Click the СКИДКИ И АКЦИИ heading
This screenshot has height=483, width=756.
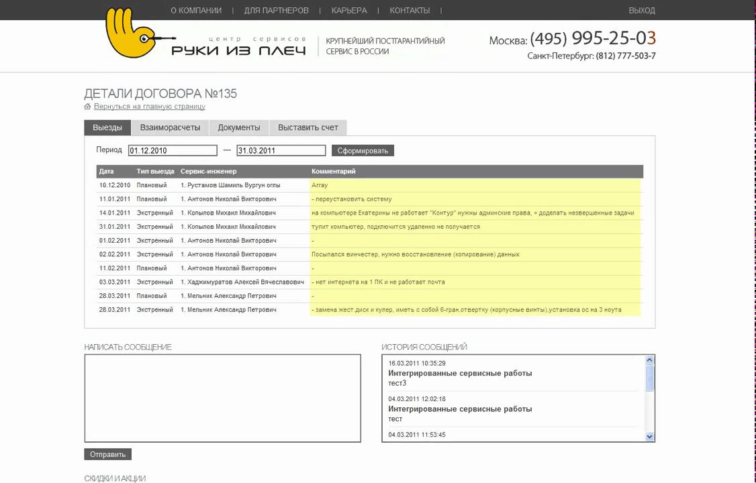(115, 478)
